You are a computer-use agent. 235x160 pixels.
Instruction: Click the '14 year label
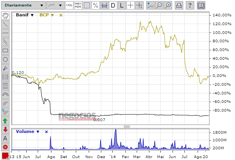pos(112,157)
